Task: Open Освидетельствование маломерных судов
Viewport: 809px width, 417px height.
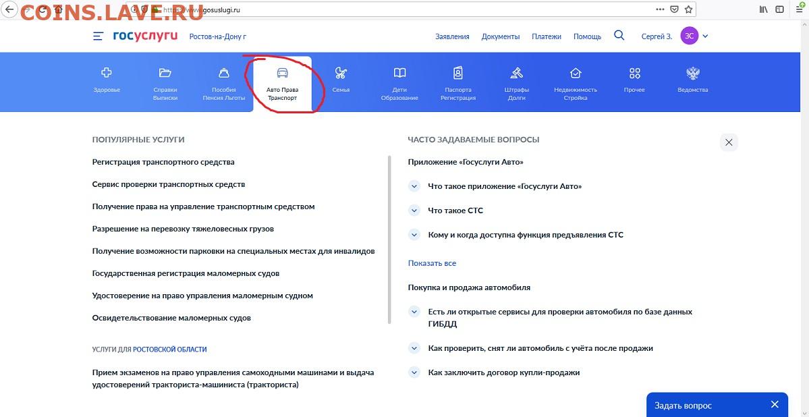Action: coord(171,318)
